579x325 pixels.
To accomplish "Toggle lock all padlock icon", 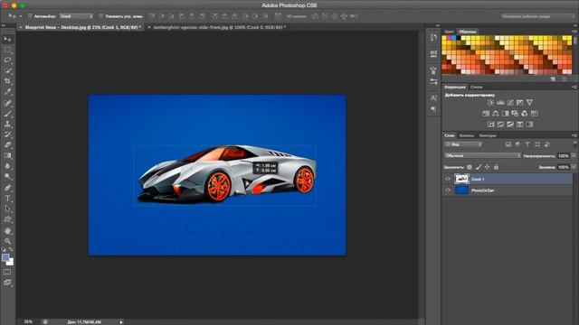I will [x=497, y=167].
